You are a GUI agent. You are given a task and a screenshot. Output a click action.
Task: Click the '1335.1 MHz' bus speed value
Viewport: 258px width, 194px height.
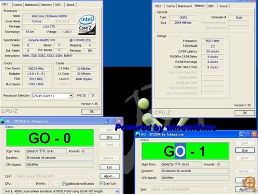click(x=36, y=84)
